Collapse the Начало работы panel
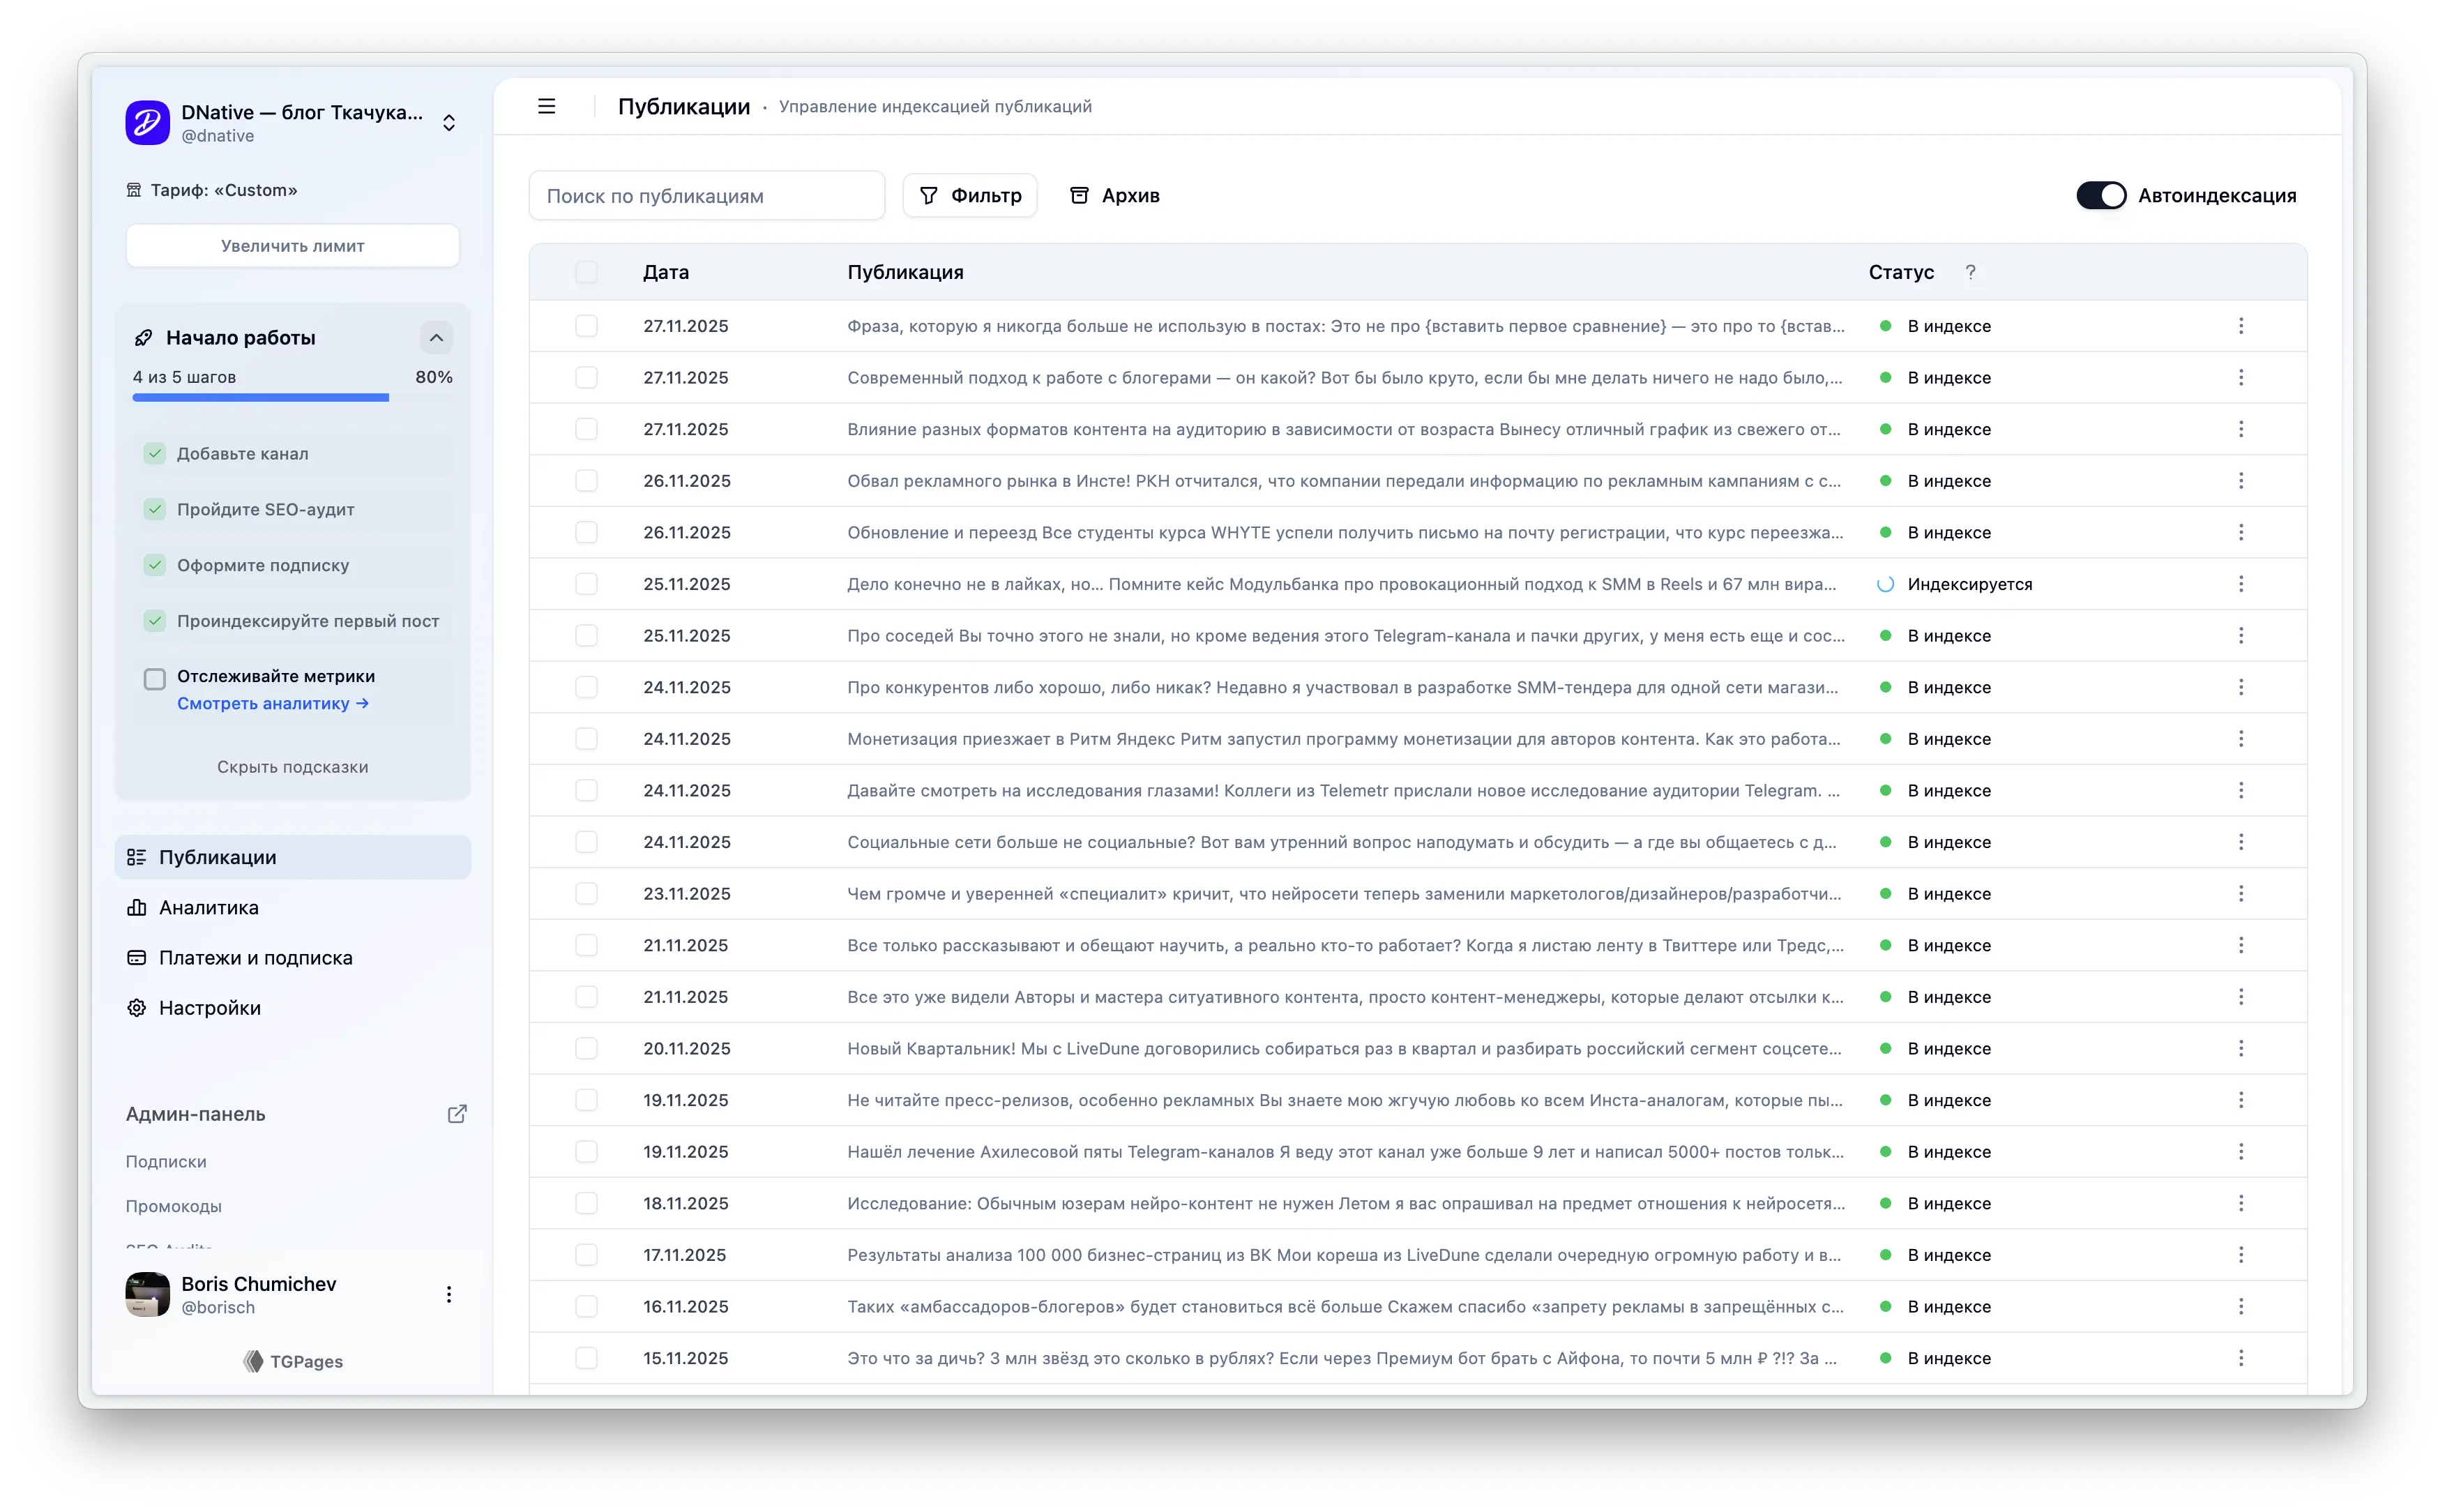The height and width of the screenshot is (1512, 2445). coord(436,338)
